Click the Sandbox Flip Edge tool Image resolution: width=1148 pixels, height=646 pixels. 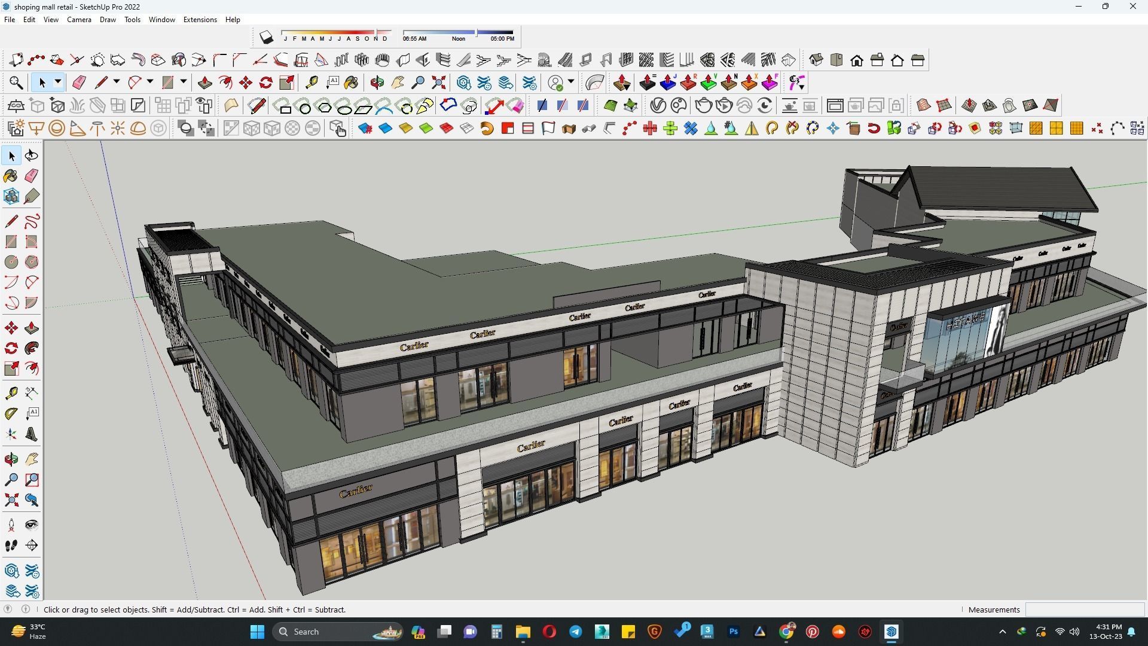(x=1051, y=106)
